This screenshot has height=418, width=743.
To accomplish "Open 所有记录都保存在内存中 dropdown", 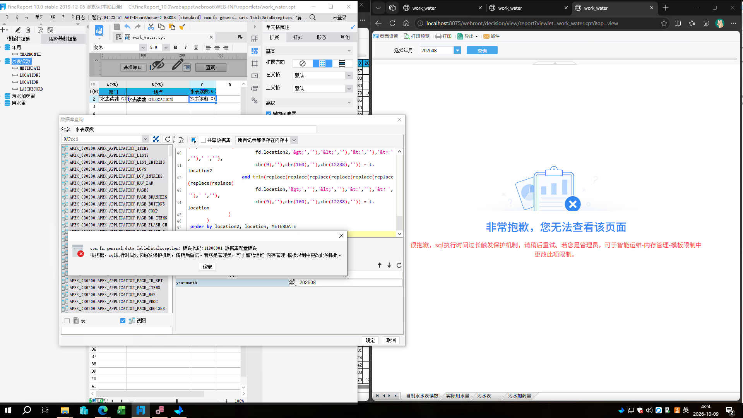I will coord(294,140).
